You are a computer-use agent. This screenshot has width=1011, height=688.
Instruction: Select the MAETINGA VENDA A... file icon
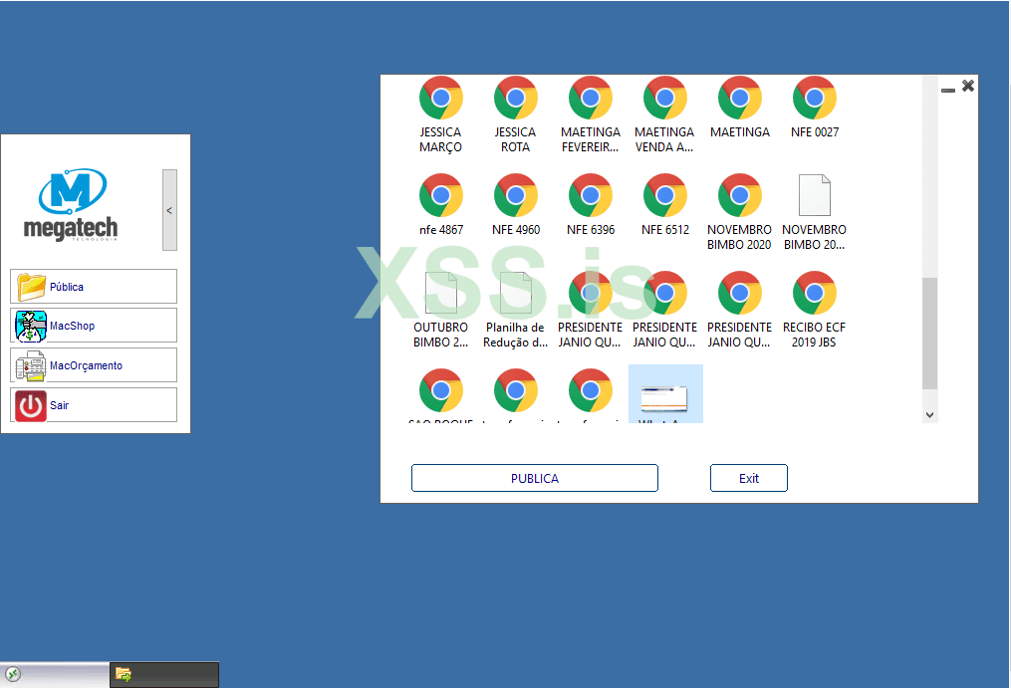pos(665,98)
